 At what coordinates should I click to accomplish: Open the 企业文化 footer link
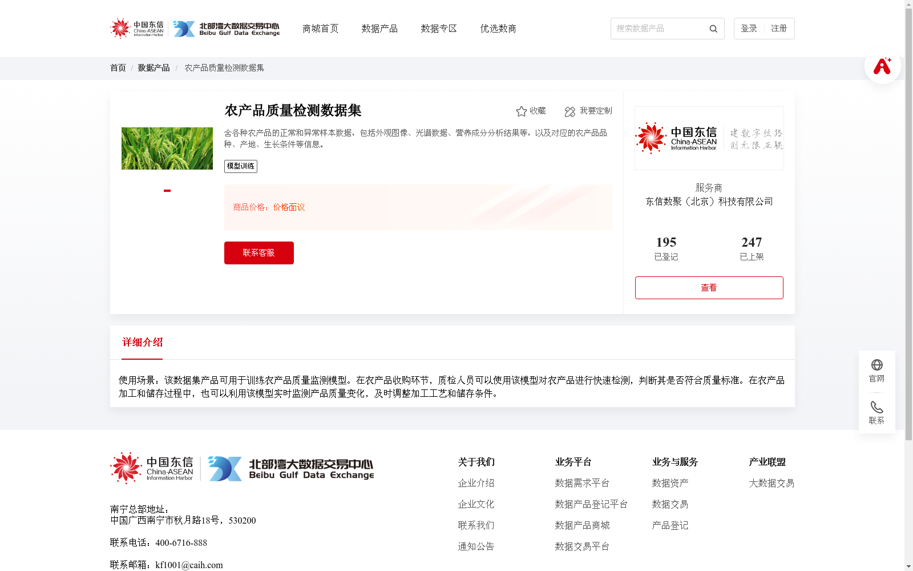tap(476, 504)
